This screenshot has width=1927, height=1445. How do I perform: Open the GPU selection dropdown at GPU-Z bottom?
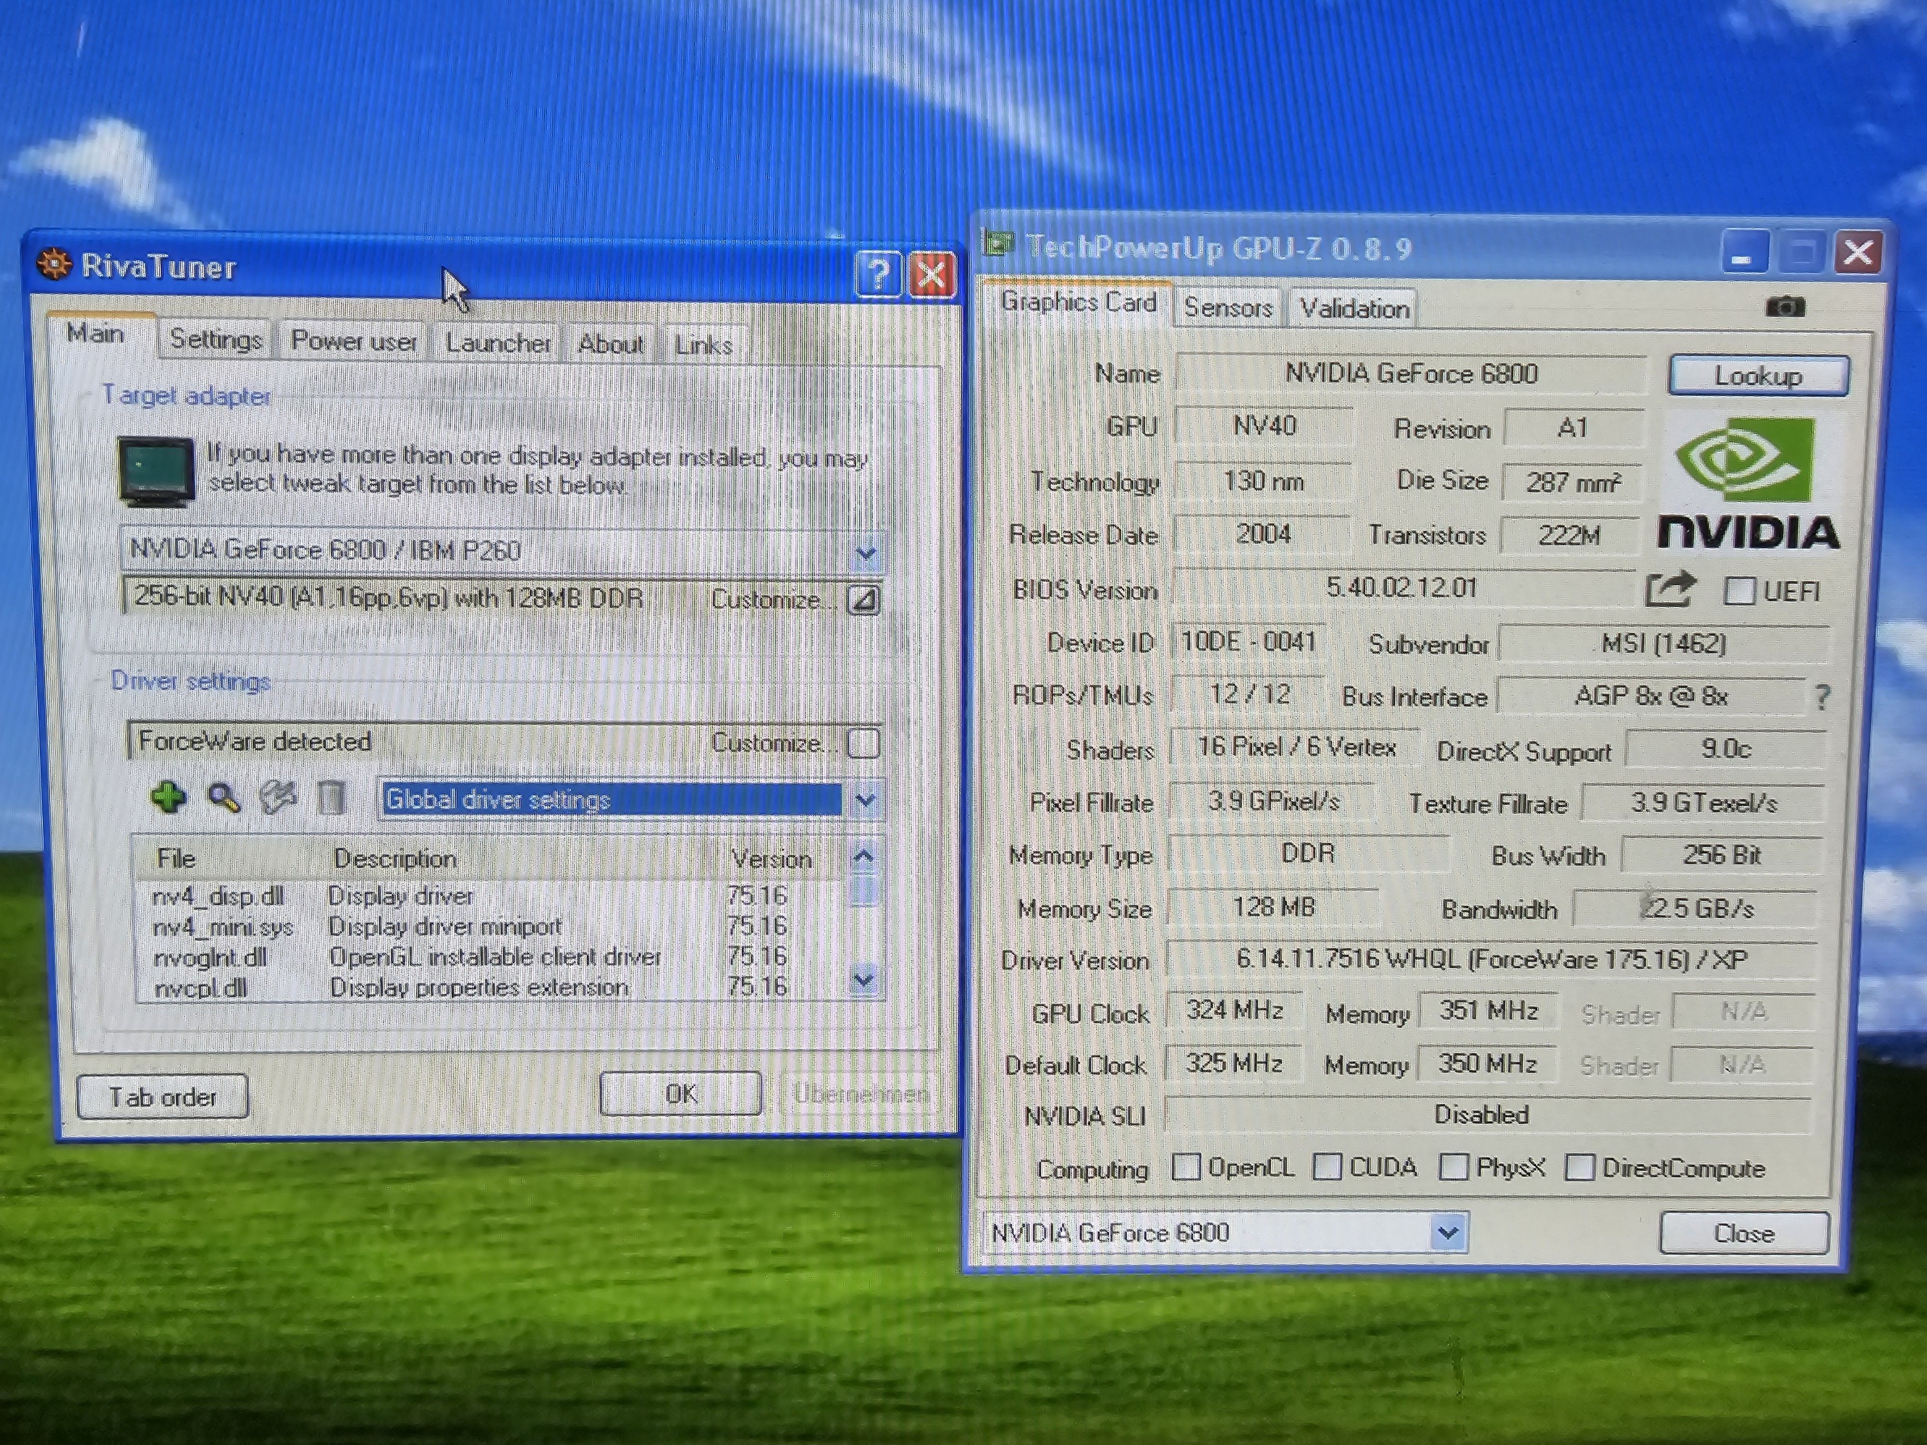tap(1447, 1233)
